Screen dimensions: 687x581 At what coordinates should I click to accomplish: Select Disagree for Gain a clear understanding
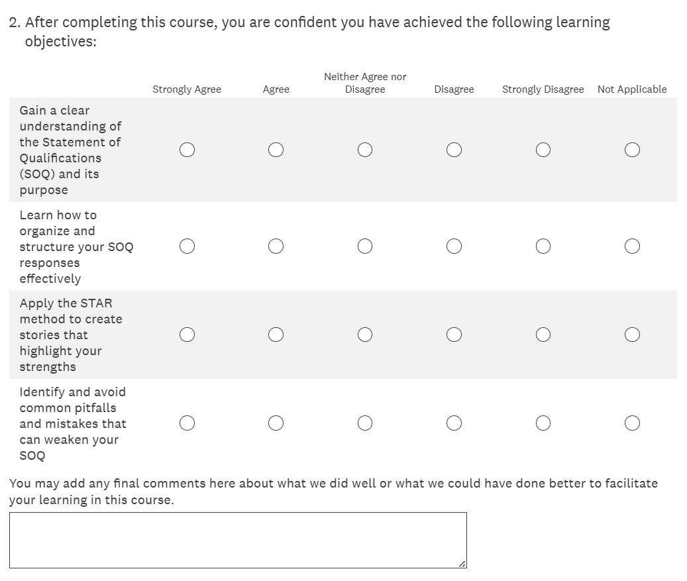(x=454, y=150)
